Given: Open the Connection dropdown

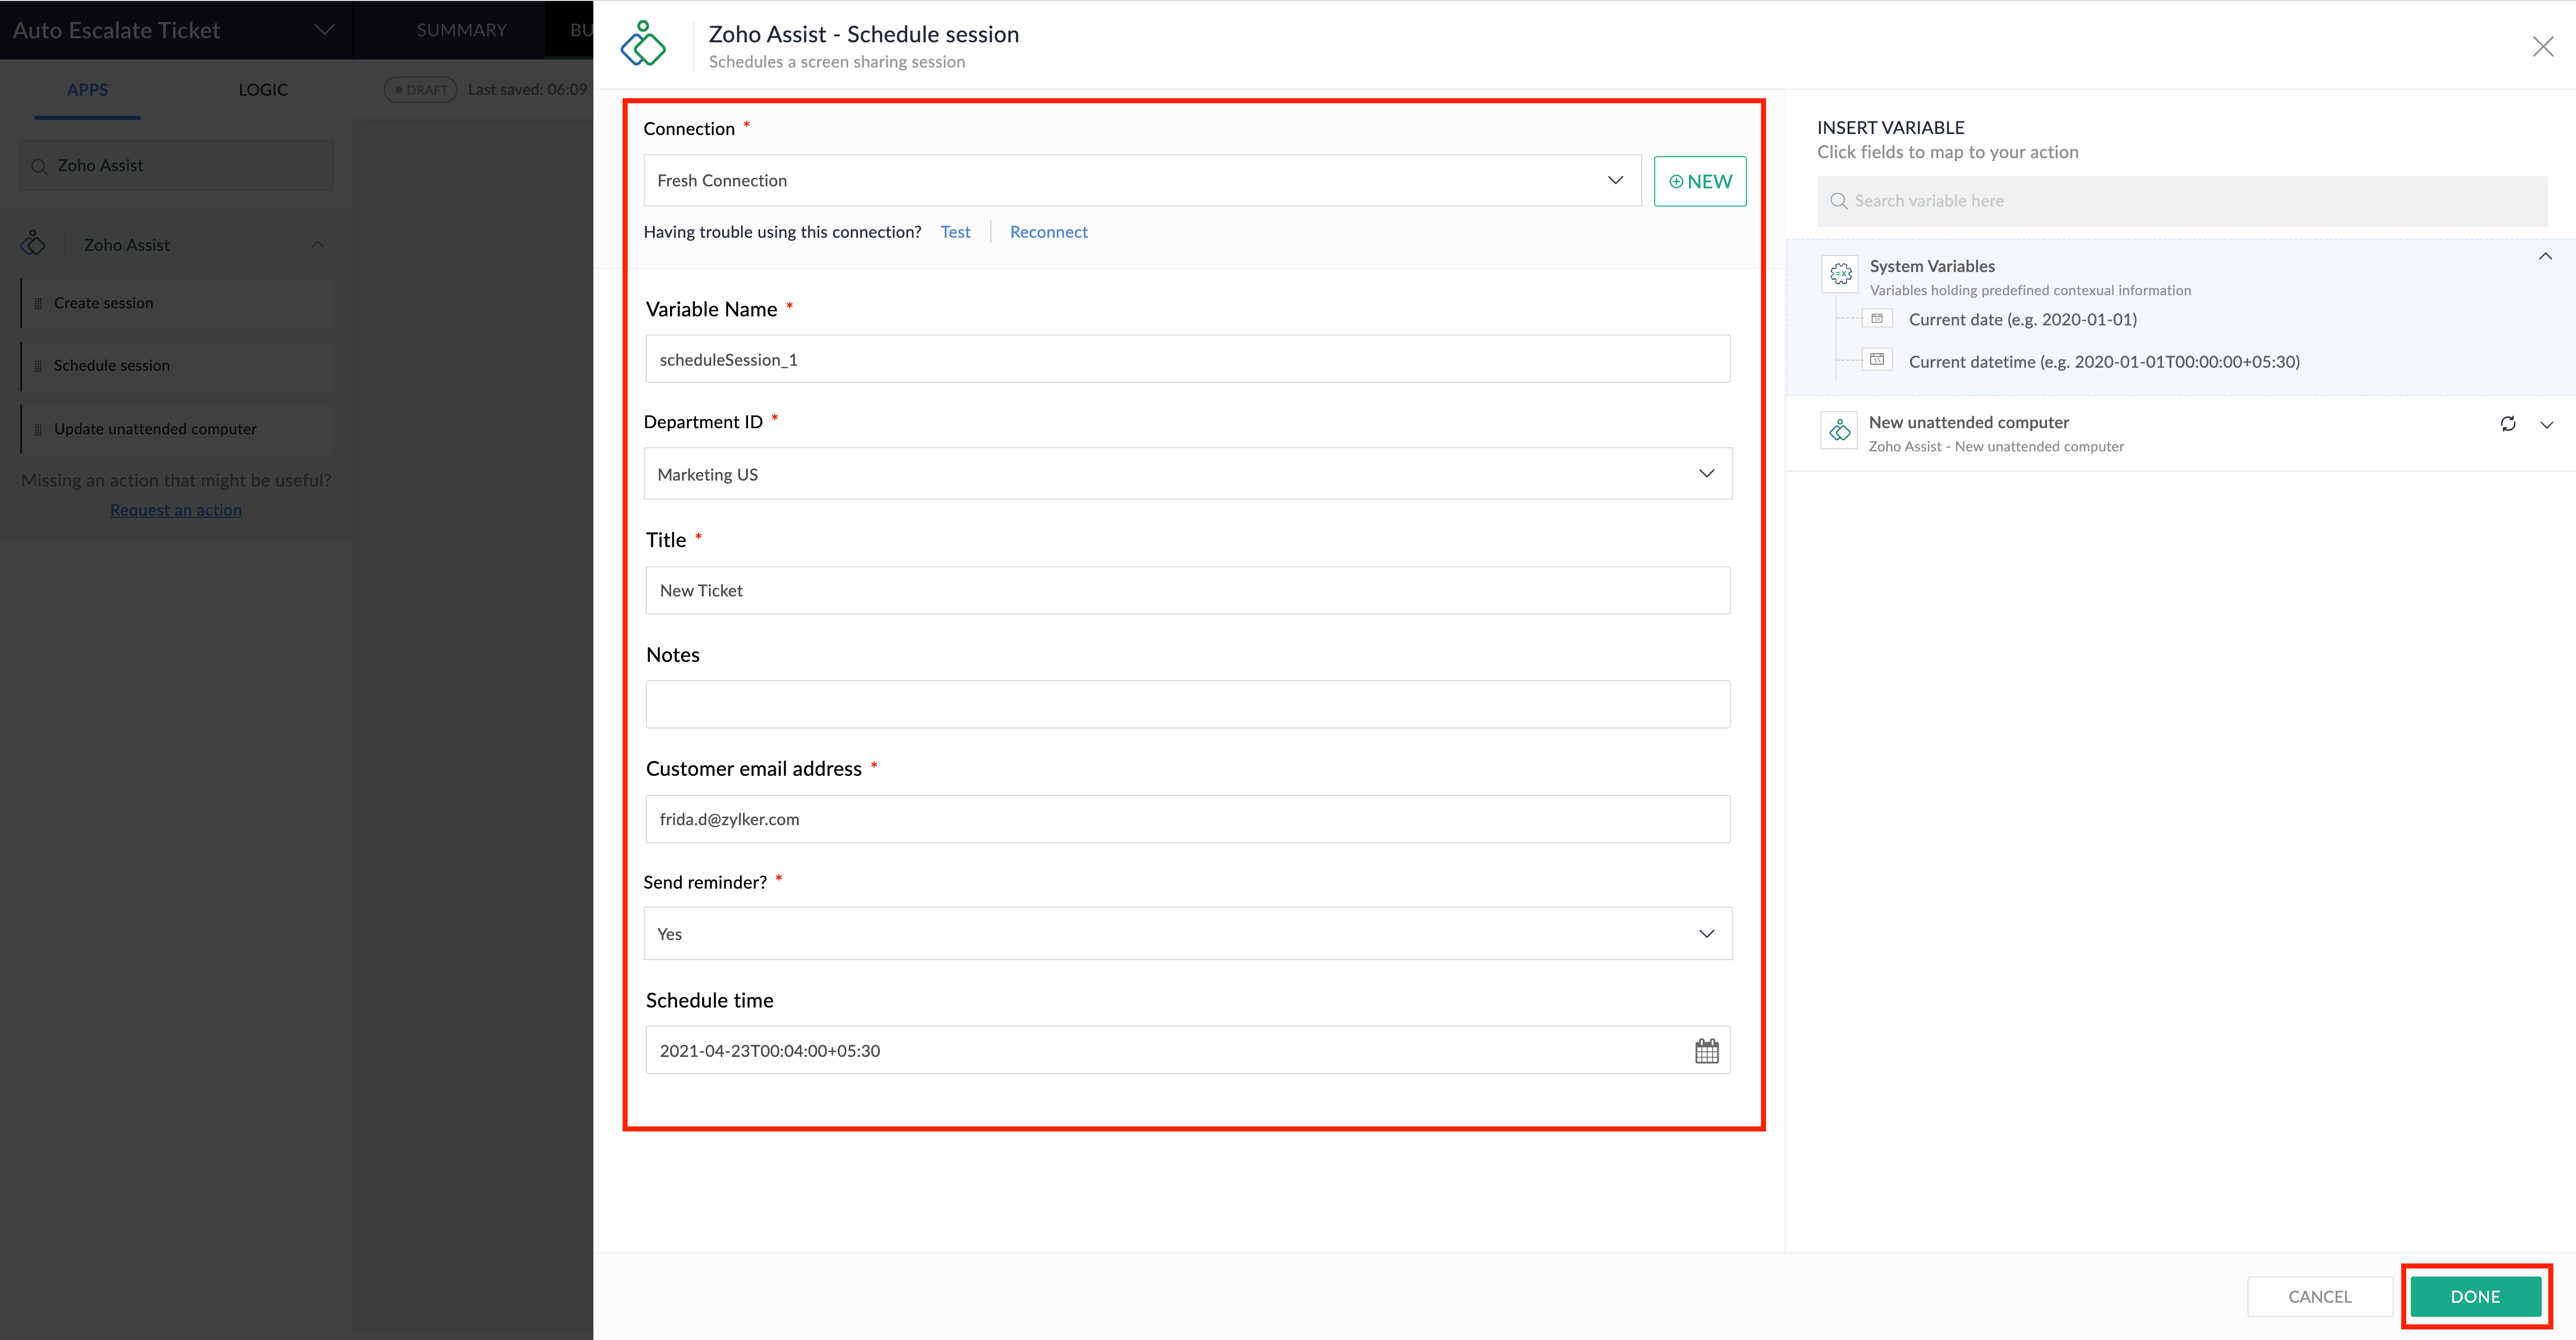Looking at the screenshot, I should click(1141, 181).
